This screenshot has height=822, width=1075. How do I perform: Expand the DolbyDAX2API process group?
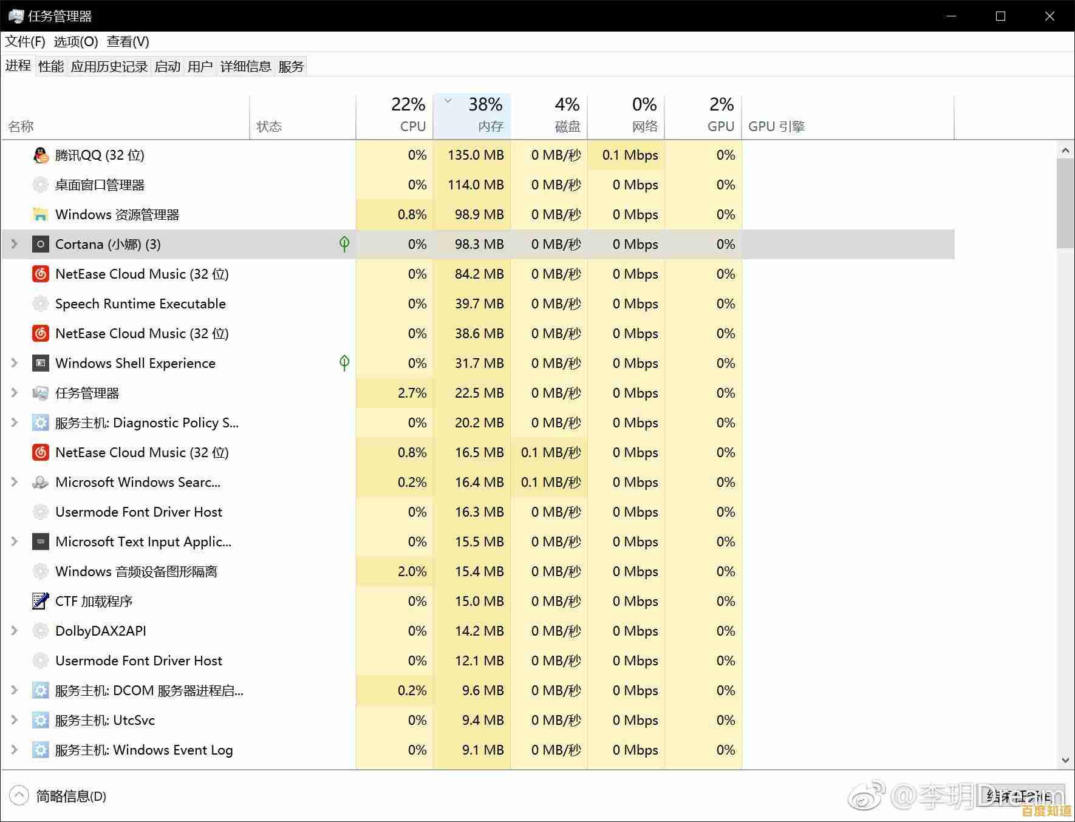coord(13,631)
